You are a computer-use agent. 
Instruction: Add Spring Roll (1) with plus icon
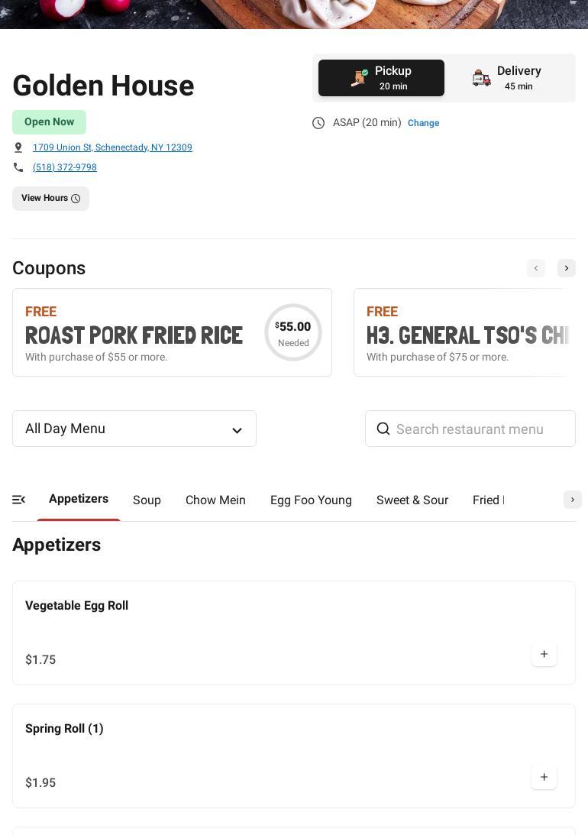(x=544, y=777)
